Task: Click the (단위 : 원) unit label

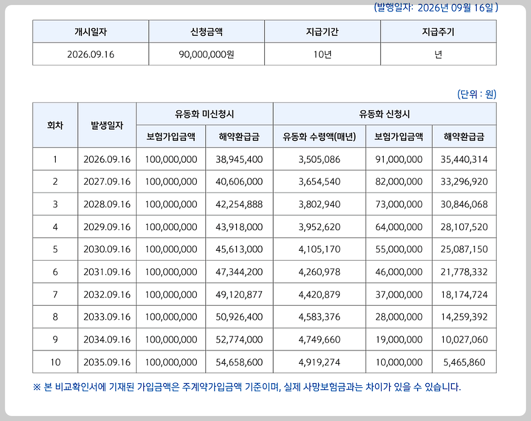Action: 477,94
